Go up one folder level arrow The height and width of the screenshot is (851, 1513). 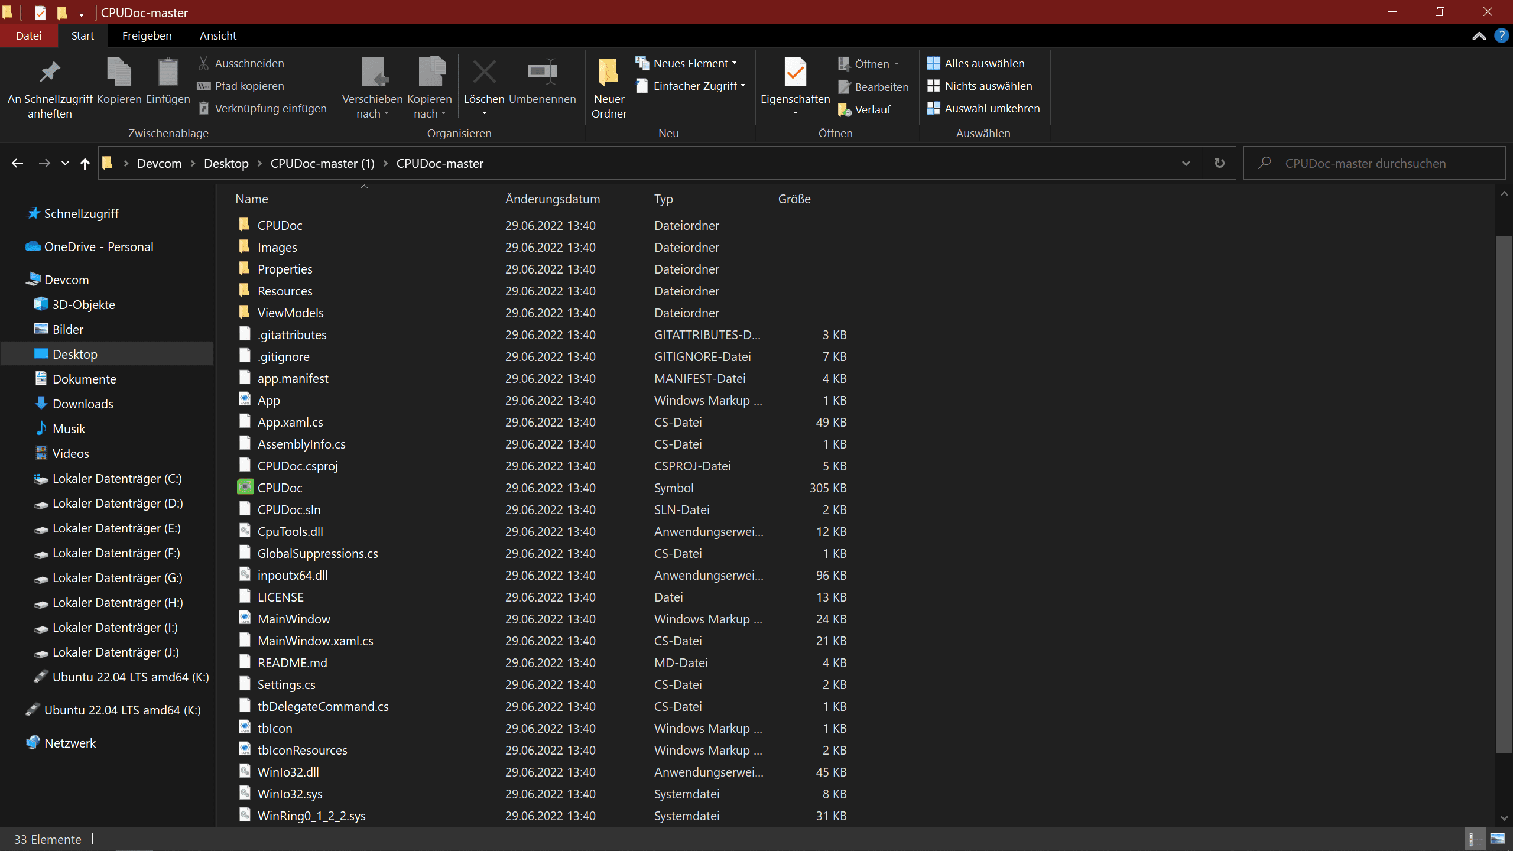tap(85, 163)
